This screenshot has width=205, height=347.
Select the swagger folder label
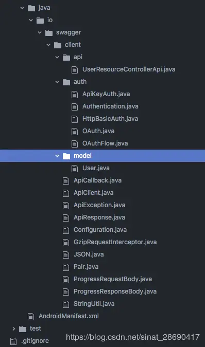(69, 32)
